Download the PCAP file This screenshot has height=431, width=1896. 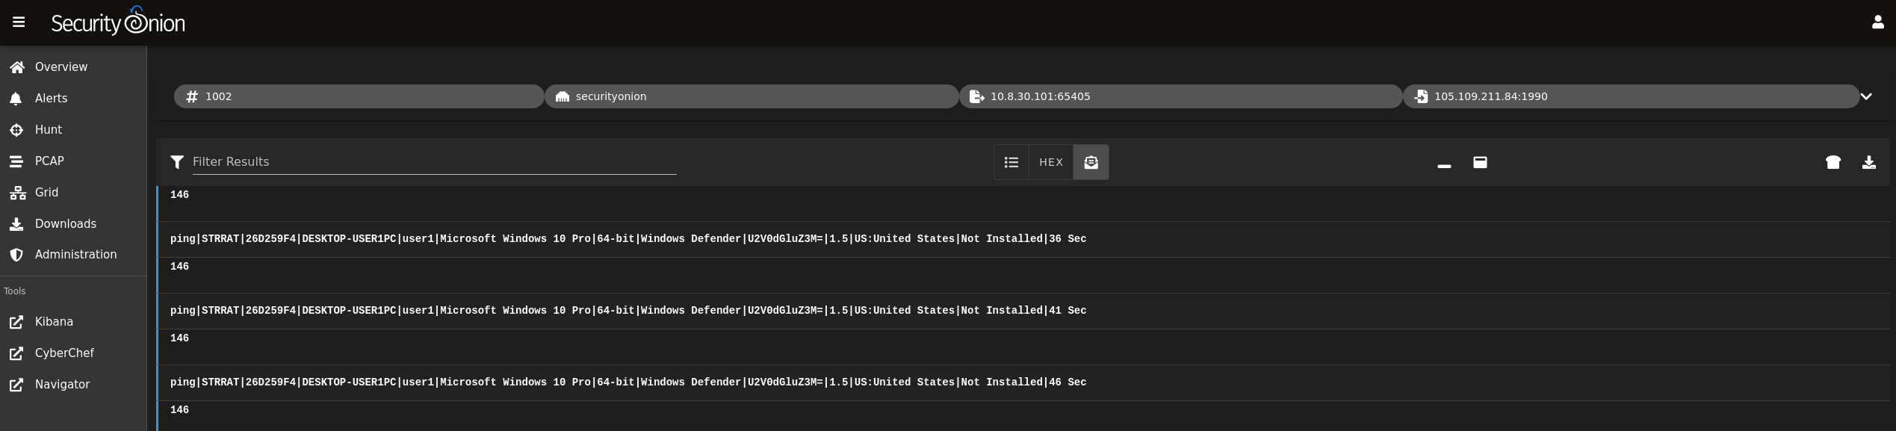pos(1869,162)
